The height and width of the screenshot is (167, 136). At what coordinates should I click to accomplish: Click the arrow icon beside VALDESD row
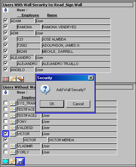click(x=13, y=128)
